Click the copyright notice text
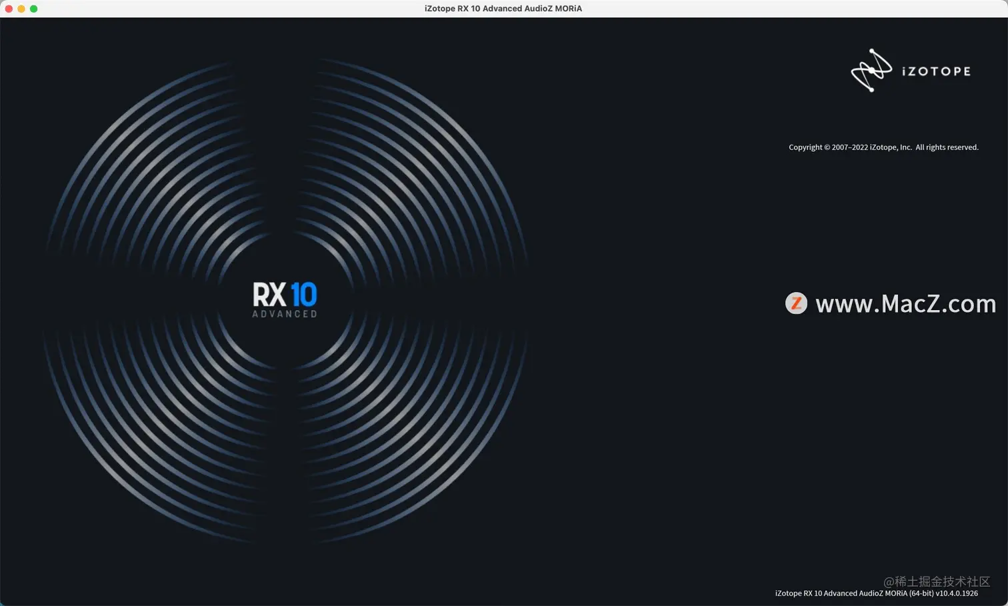 883,147
